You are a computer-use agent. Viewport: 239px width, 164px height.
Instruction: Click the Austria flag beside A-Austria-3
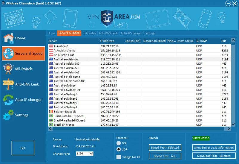(51, 46)
